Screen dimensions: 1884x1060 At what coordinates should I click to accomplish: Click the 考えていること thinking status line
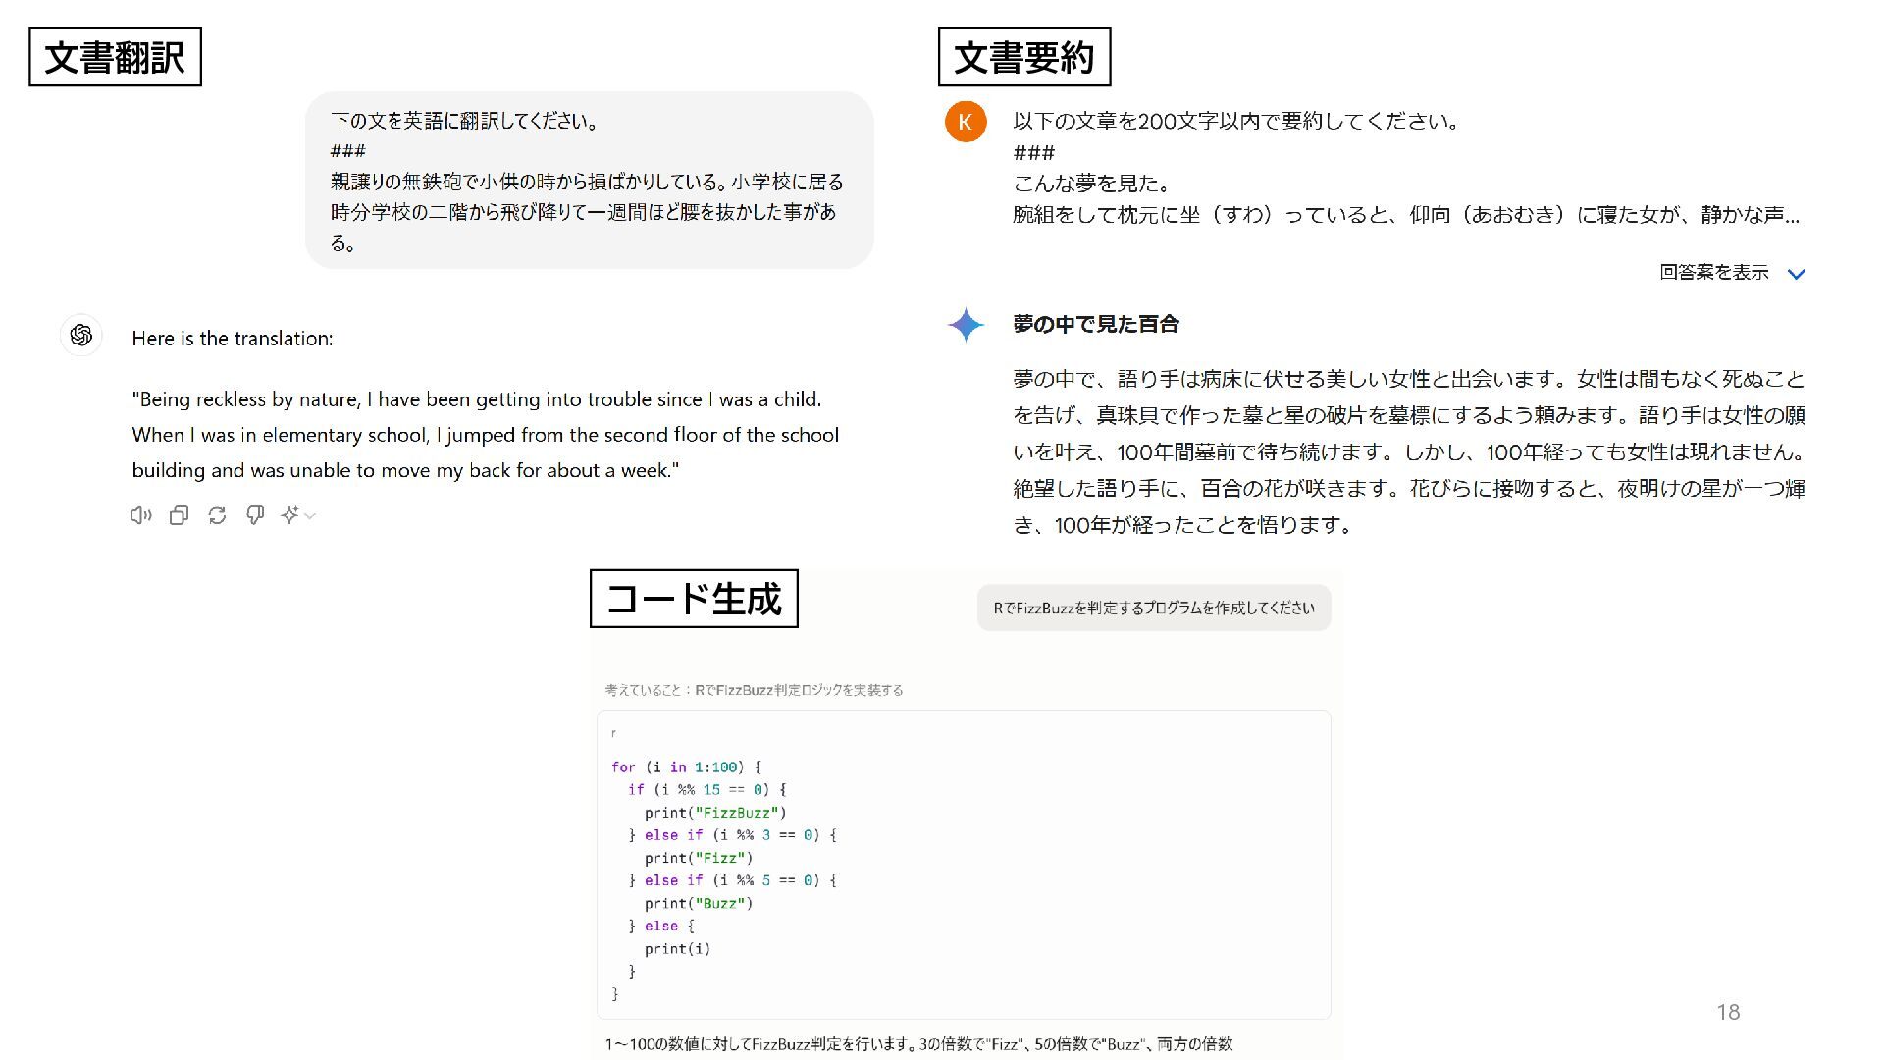754,690
